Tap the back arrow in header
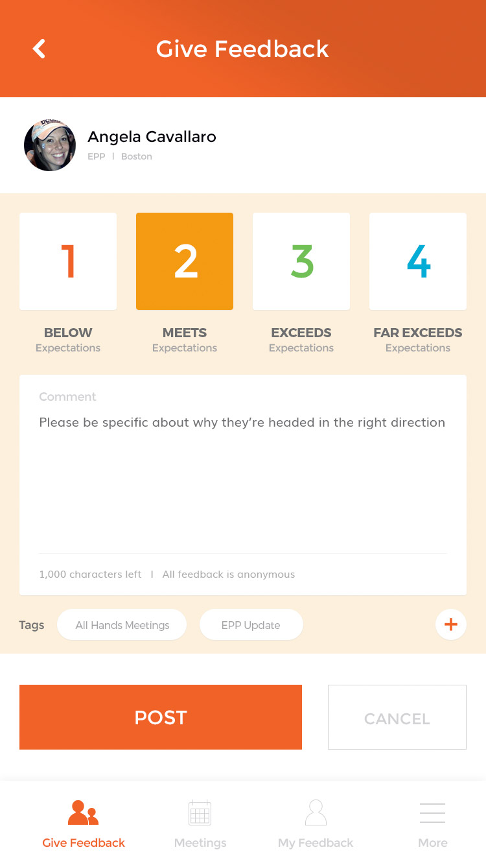 click(40, 49)
